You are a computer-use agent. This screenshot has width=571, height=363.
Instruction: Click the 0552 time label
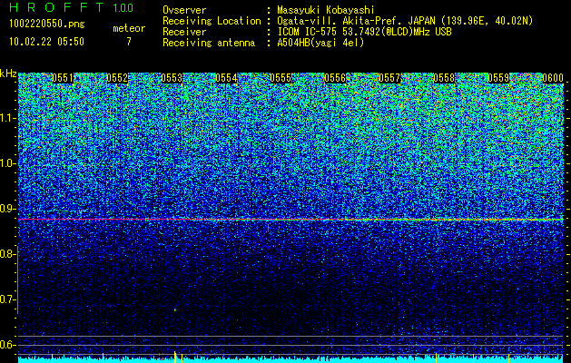117,78
